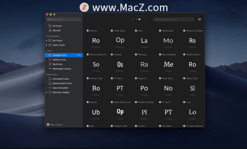
Task: Click the Activated Fonts list icon
Action: (50, 79)
